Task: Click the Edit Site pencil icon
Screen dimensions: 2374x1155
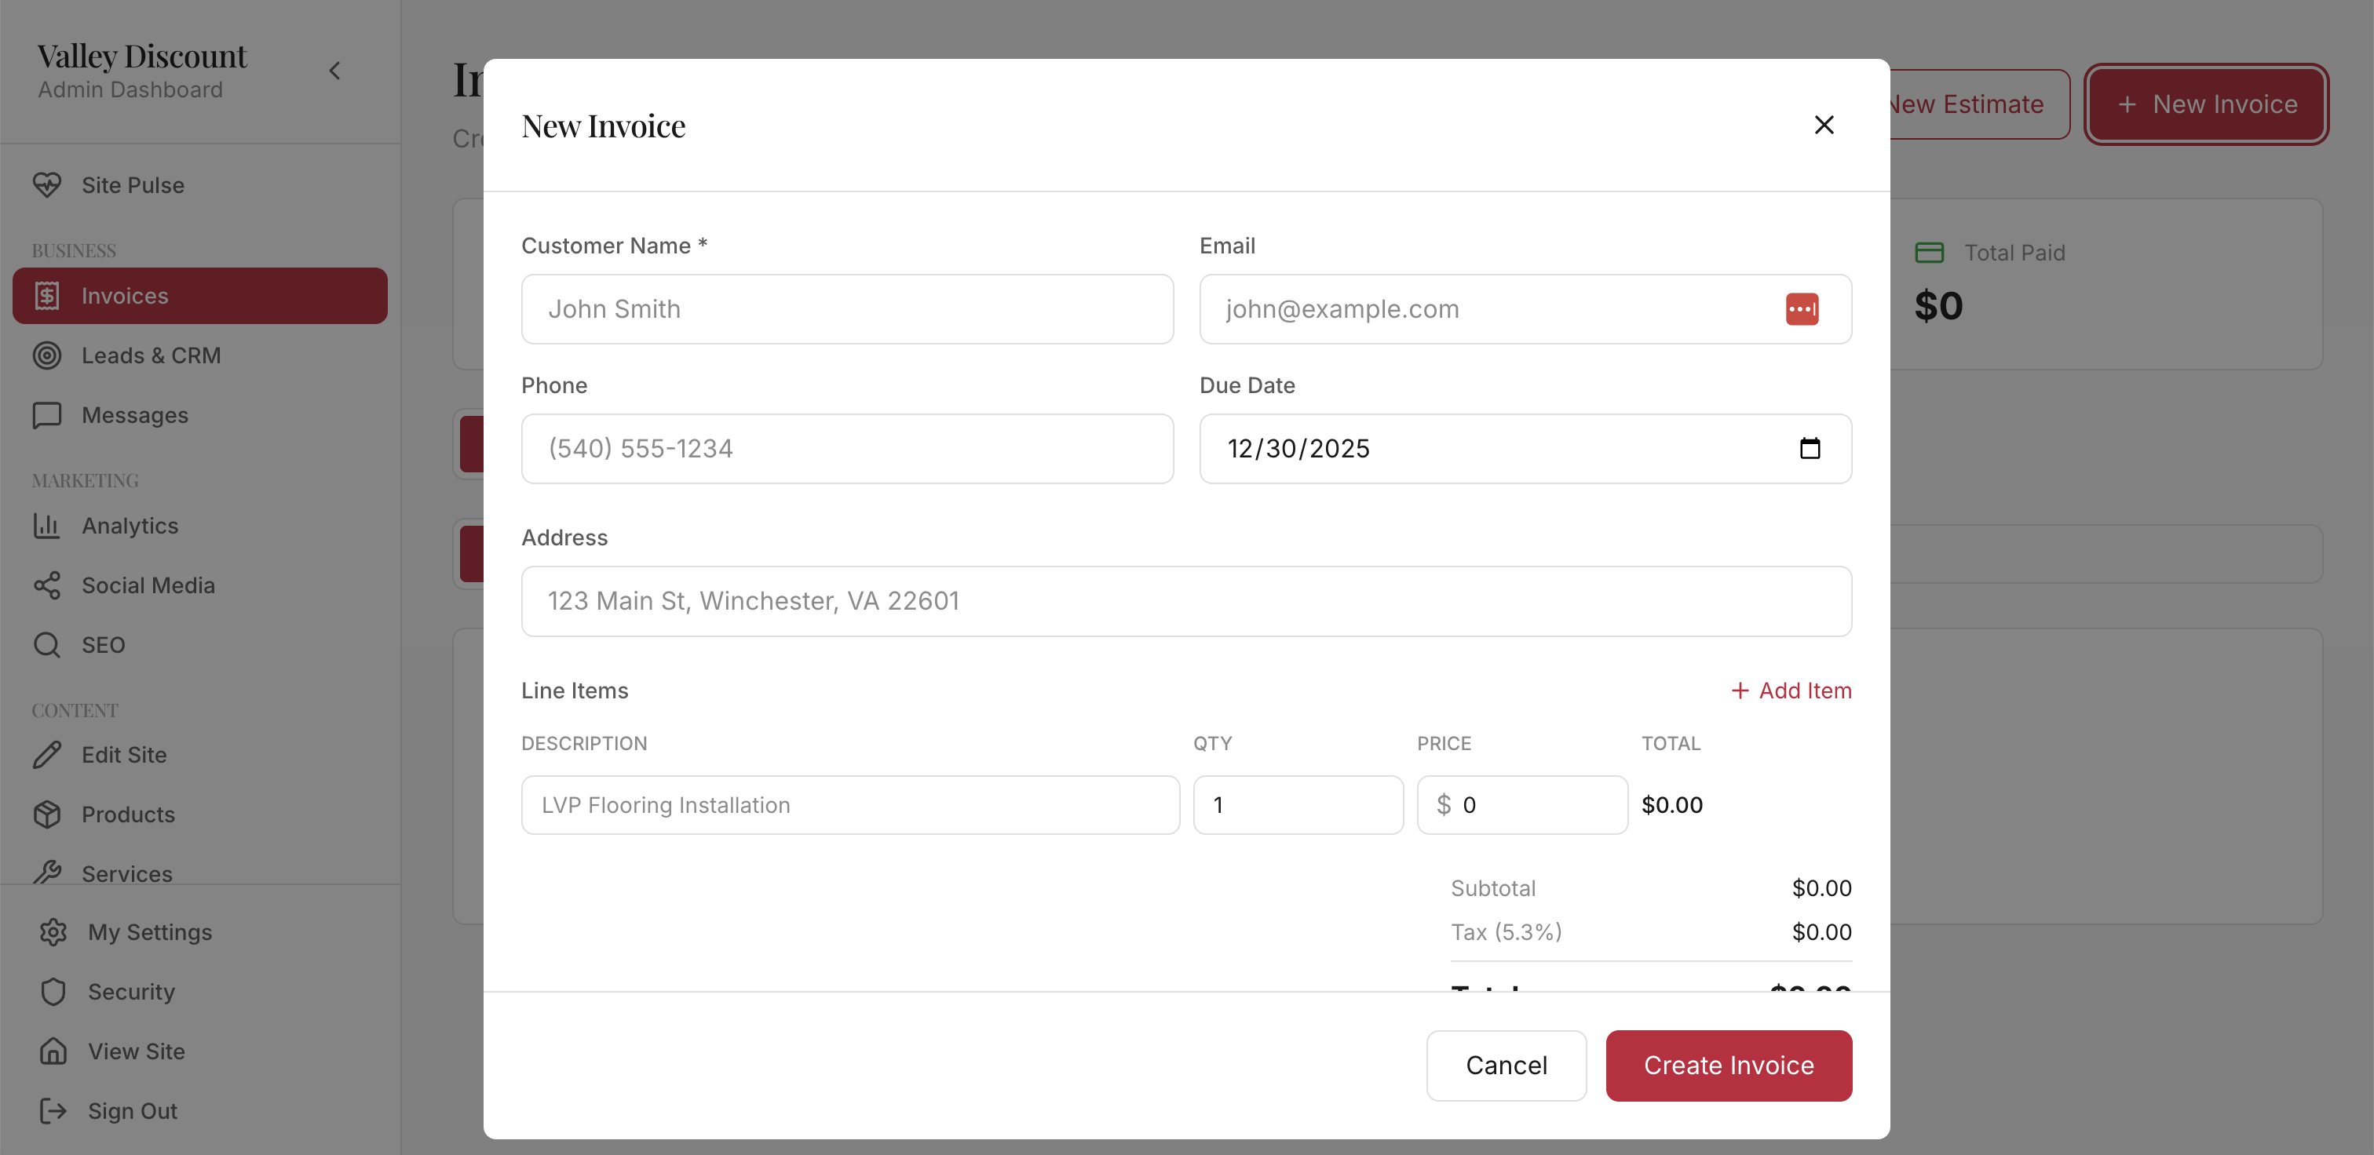Action: pos(48,754)
